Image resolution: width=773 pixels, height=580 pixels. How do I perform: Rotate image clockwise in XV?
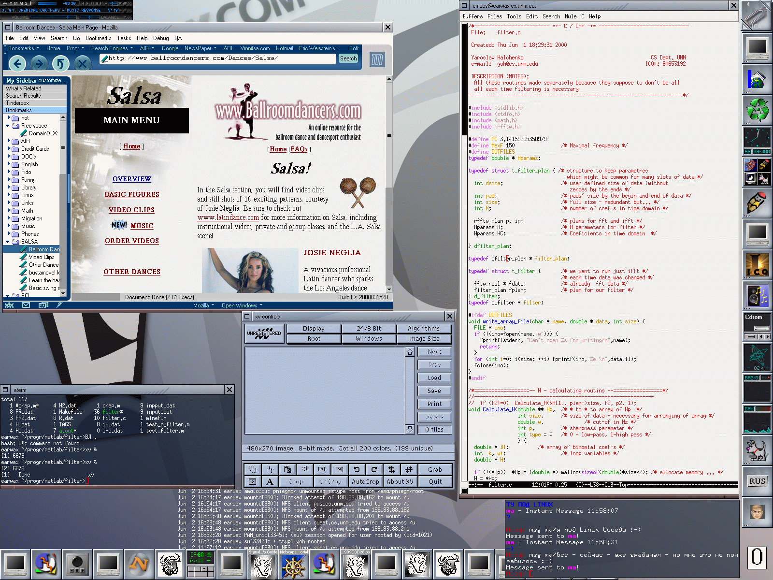click(374, 469)
